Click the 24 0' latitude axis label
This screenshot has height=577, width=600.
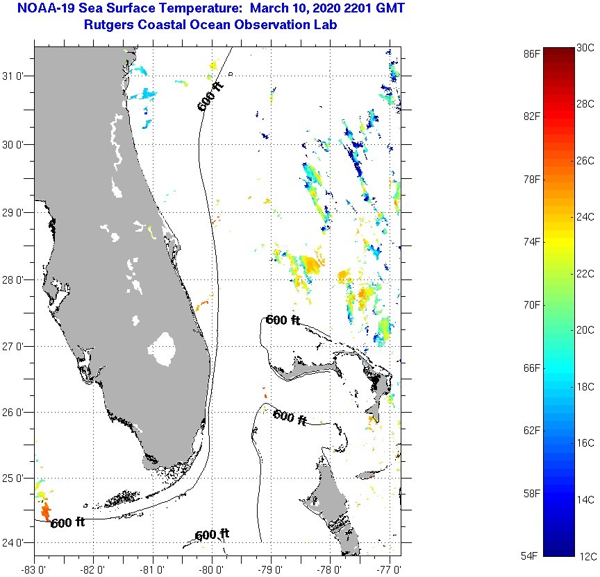pyautogui.click(x=16, y=542)
